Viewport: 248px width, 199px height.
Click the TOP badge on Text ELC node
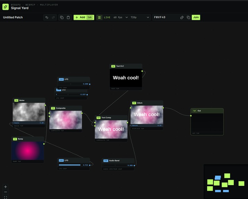(113, 66)
